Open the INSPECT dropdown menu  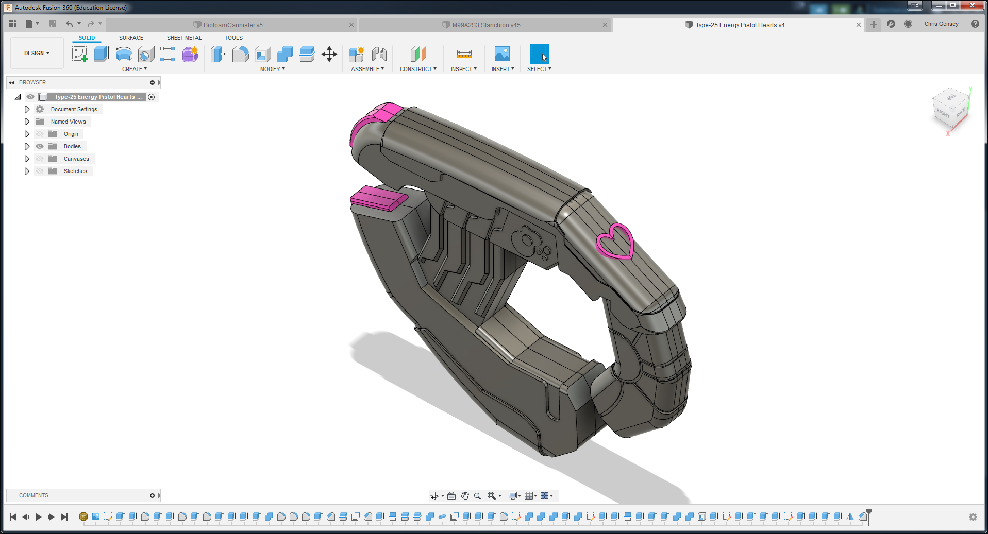(464, 69)
